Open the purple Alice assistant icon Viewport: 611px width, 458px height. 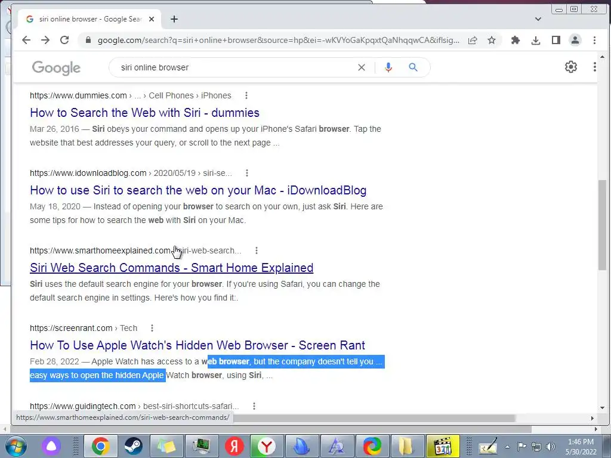click(51, 446)
